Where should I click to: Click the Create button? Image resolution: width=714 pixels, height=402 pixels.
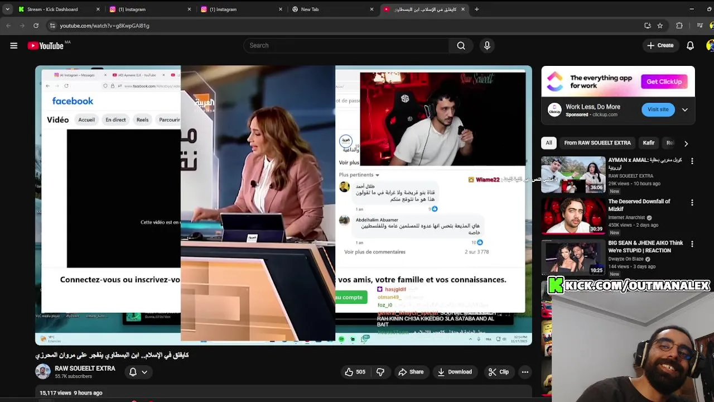point(660,46)
